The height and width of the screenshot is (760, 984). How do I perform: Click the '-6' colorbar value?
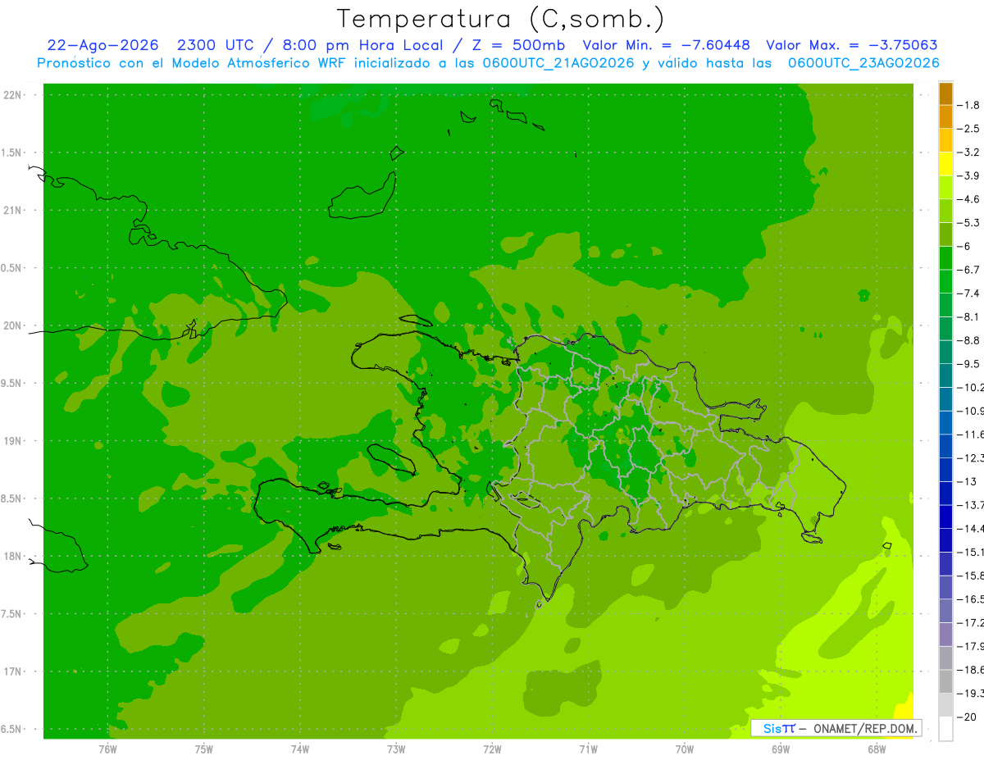pos(965,246)
